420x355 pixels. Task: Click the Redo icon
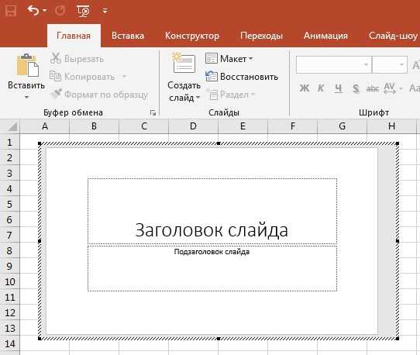[60, 11]
